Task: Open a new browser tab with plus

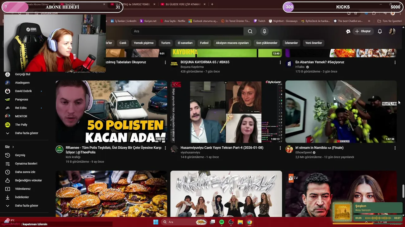Action: pos(212,4)
